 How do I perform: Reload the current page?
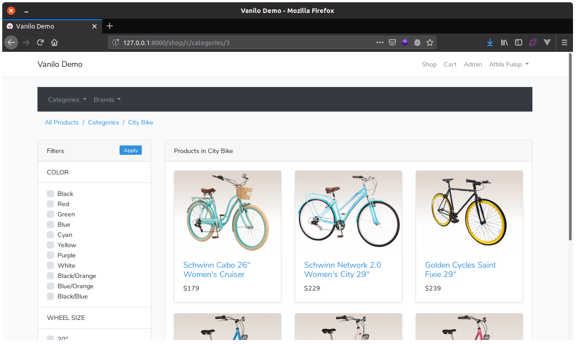(x=40, y=42)
